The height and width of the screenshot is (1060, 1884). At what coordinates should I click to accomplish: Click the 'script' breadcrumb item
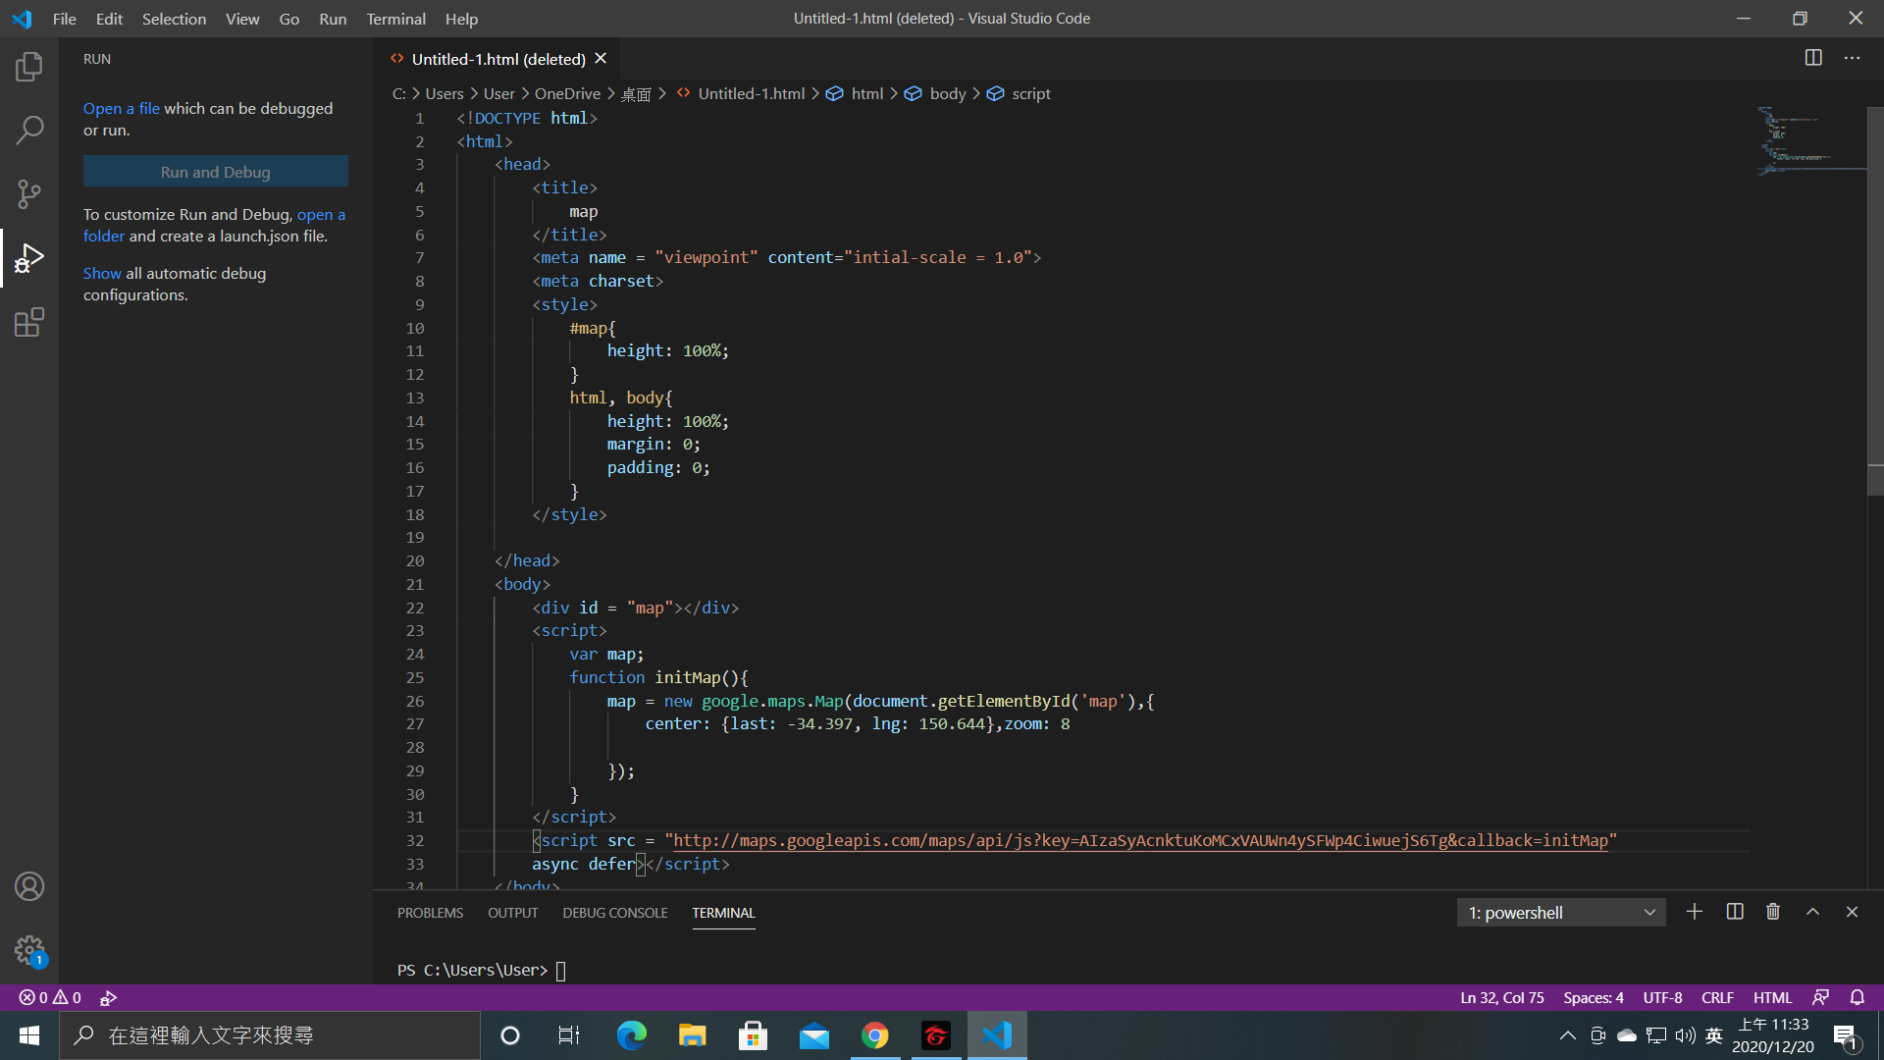coord(1031,93)
